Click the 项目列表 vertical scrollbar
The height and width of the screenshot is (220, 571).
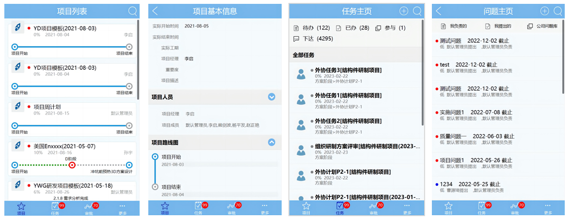click(x=138, y=60)
